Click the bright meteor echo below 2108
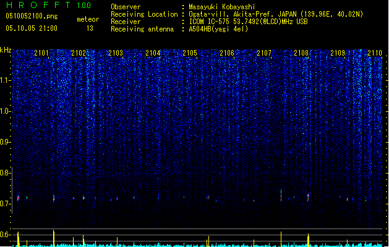The height and width of the screenshot is (247, 389). pos(308,197)
